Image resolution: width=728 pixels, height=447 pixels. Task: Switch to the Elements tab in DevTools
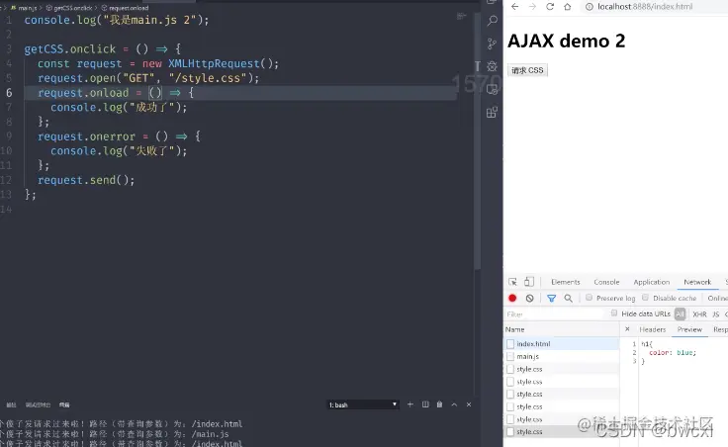pyautogui.click(x=566, y=282)
